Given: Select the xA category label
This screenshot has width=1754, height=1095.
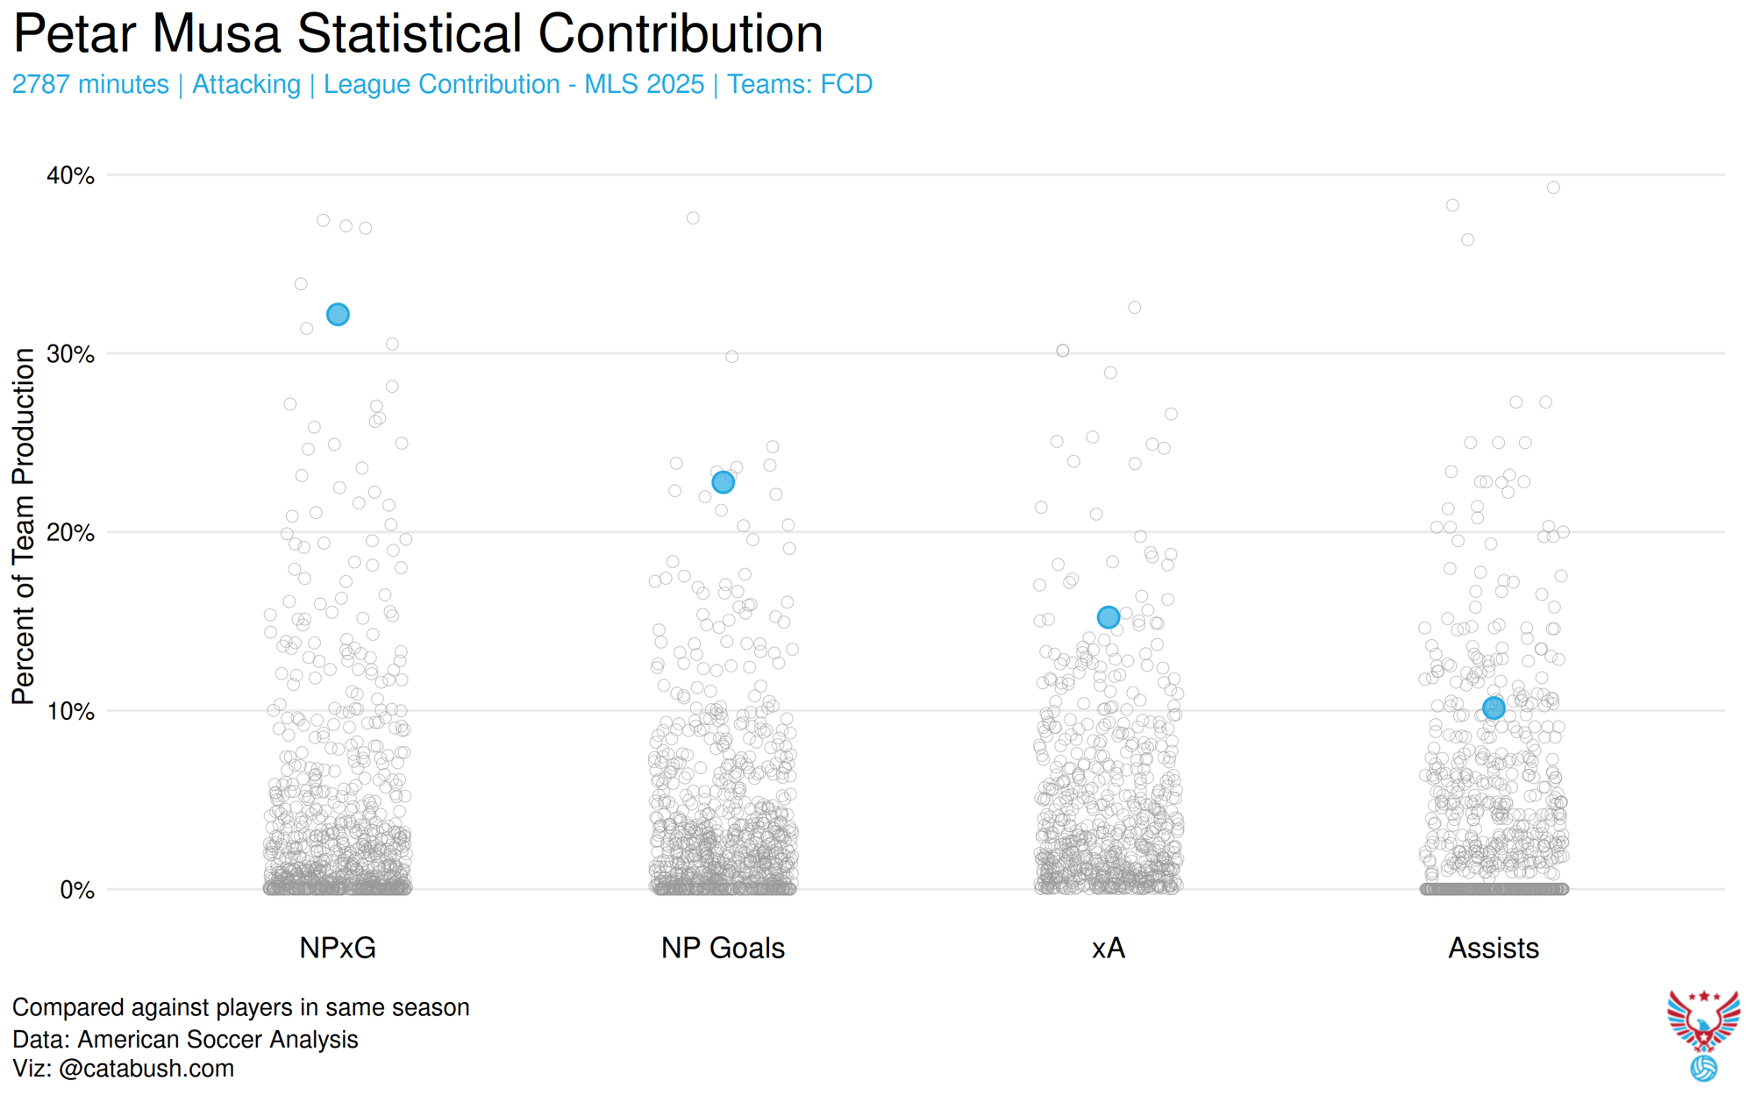Looking at the screenshot, I should tap(1109, 948).
